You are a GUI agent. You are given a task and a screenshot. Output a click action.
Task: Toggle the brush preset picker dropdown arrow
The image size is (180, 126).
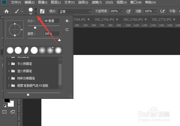36,11
